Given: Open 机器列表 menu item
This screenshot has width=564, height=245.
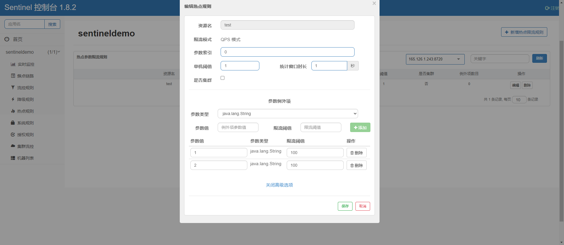Looking at the screenshot, I should coord(26,158).
